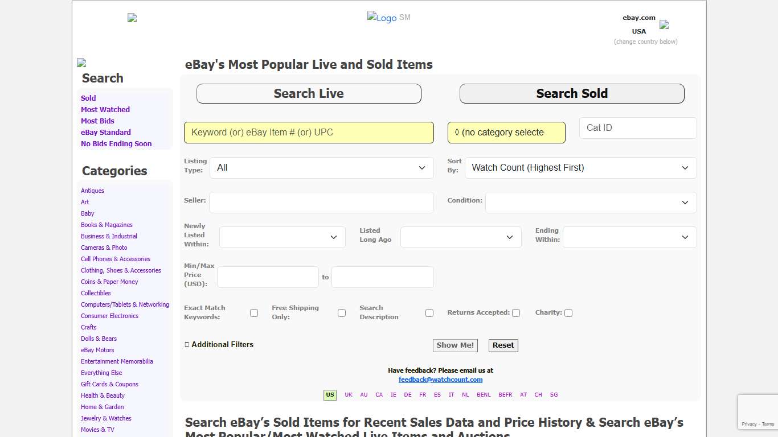Image resolution: width=778 pixels, height=437 pixels.
Task: Switch to the Search Sold tab
Action: 571,93
